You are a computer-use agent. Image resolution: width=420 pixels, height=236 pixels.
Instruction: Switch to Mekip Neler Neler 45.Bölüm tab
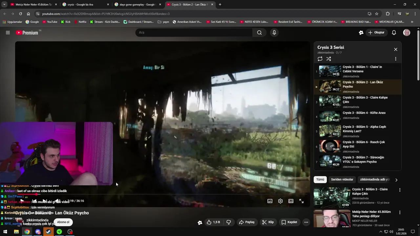coord(33,5)
